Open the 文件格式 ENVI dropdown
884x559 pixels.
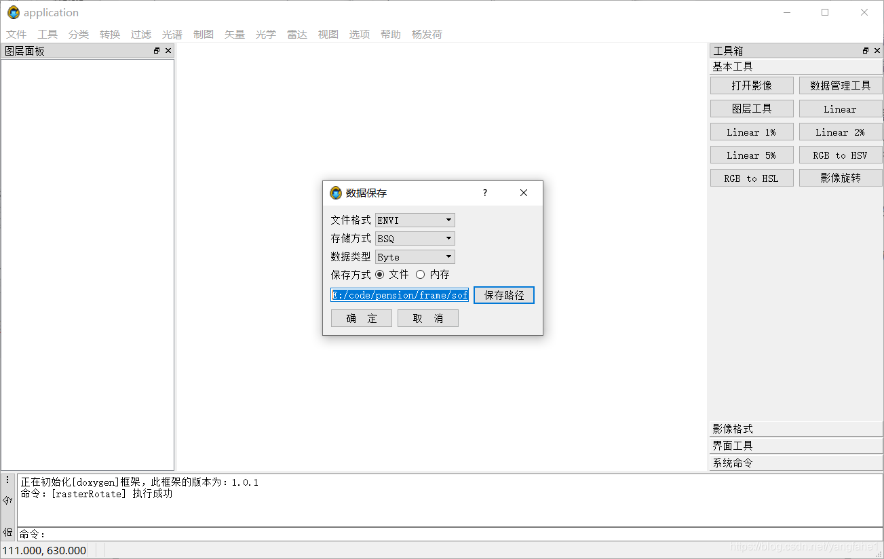point(415,220)
